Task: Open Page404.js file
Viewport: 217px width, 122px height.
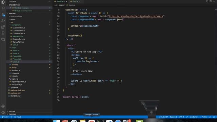Action: tap(17, 56)
